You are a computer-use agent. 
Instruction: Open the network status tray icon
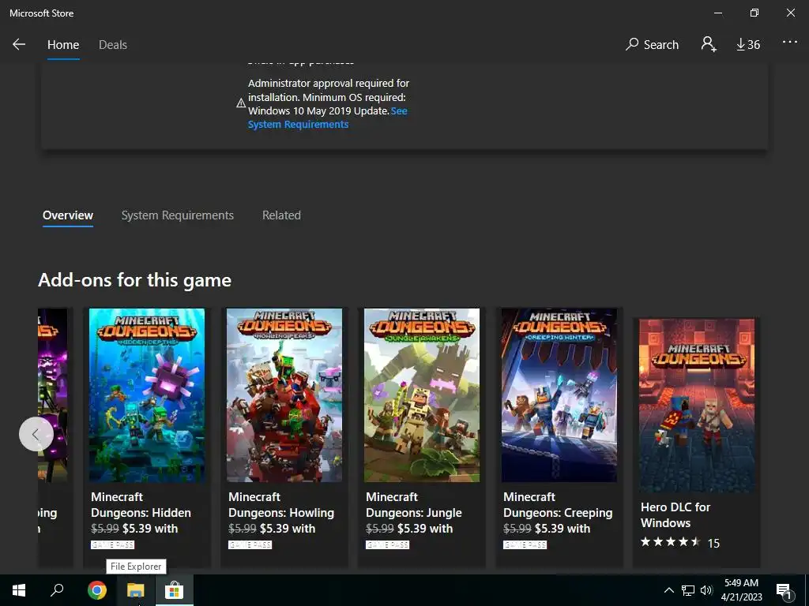[x=688, y=590]
